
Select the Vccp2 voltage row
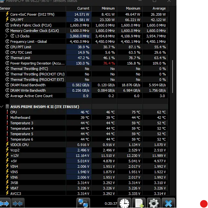click(x=84, y=150)
